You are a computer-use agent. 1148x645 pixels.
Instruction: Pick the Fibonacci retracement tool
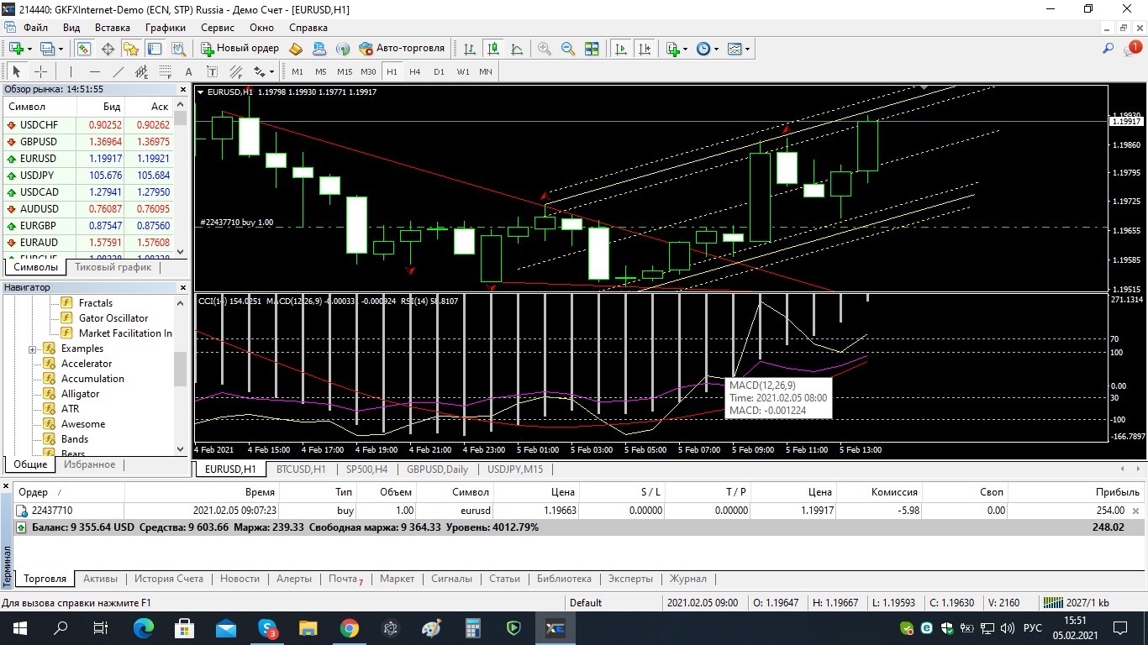165,72
